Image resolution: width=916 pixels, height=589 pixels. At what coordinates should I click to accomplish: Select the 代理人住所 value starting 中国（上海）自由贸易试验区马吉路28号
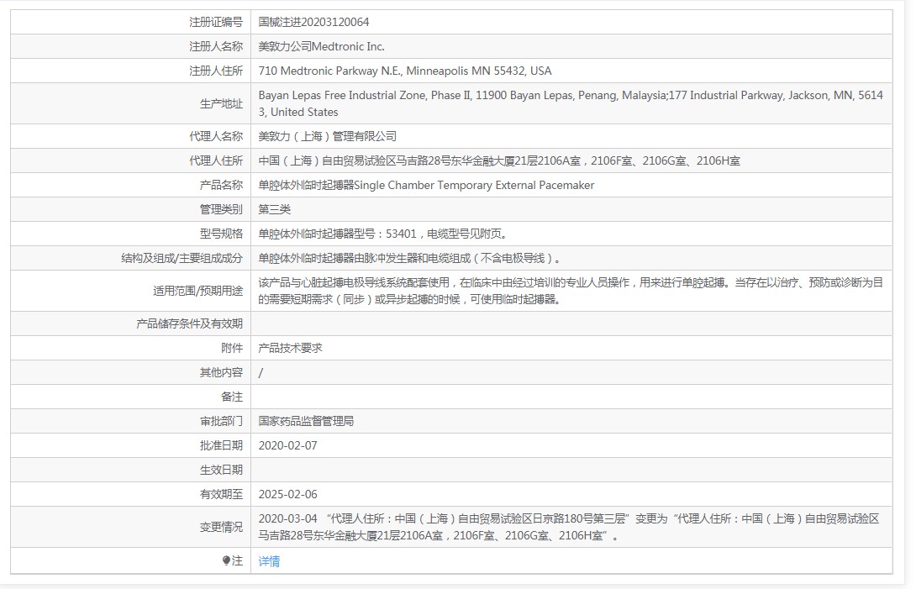coord(499,160)
